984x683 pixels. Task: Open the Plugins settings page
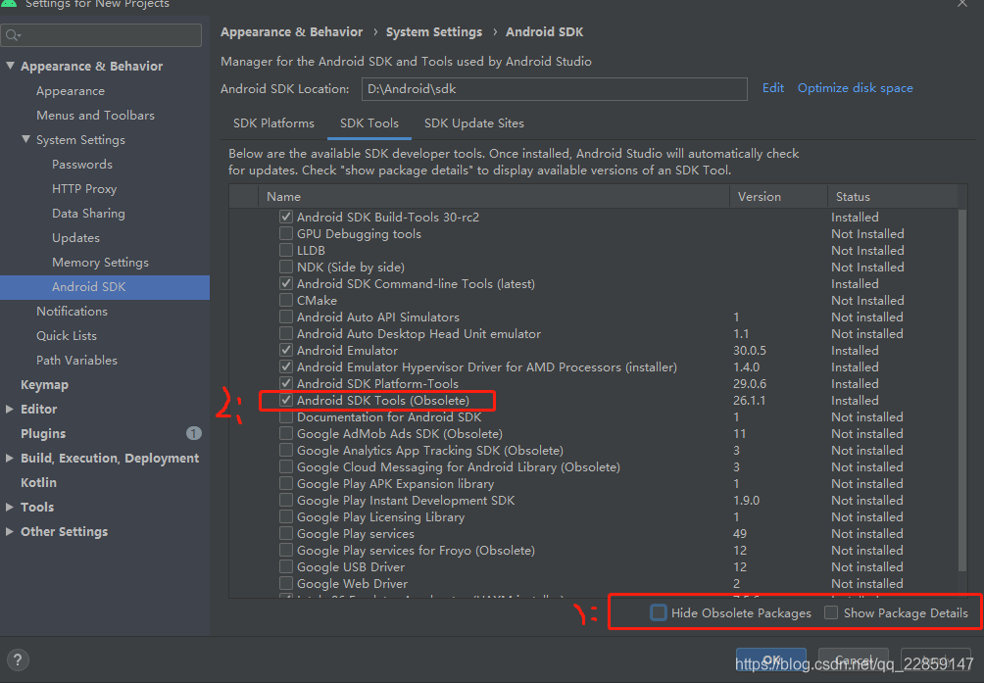pos(43,433)
